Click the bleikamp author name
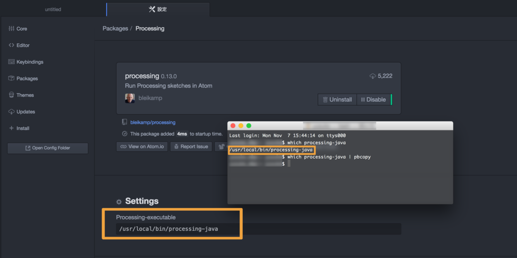 click(150, 98)
